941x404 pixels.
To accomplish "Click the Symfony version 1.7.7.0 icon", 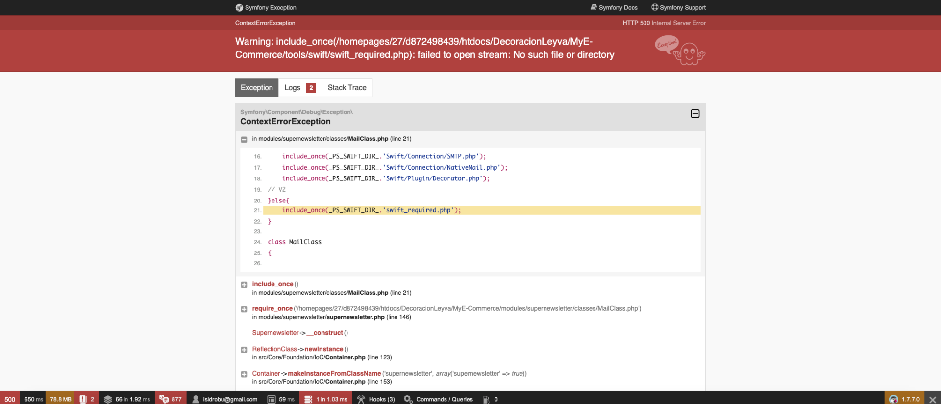I will coord(894,399).
